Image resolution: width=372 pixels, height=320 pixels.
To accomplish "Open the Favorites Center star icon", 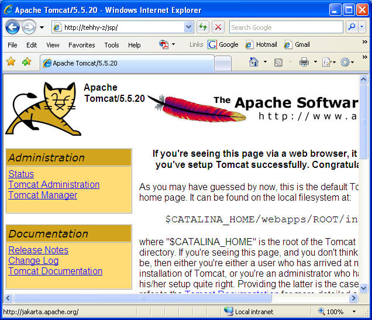I will (x=11, y=61).
